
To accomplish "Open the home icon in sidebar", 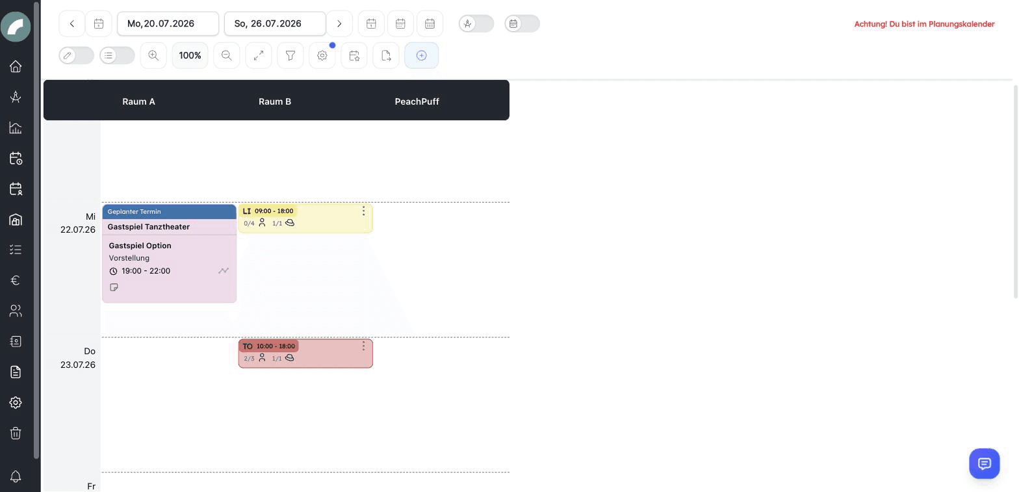I will coord(16,66).
